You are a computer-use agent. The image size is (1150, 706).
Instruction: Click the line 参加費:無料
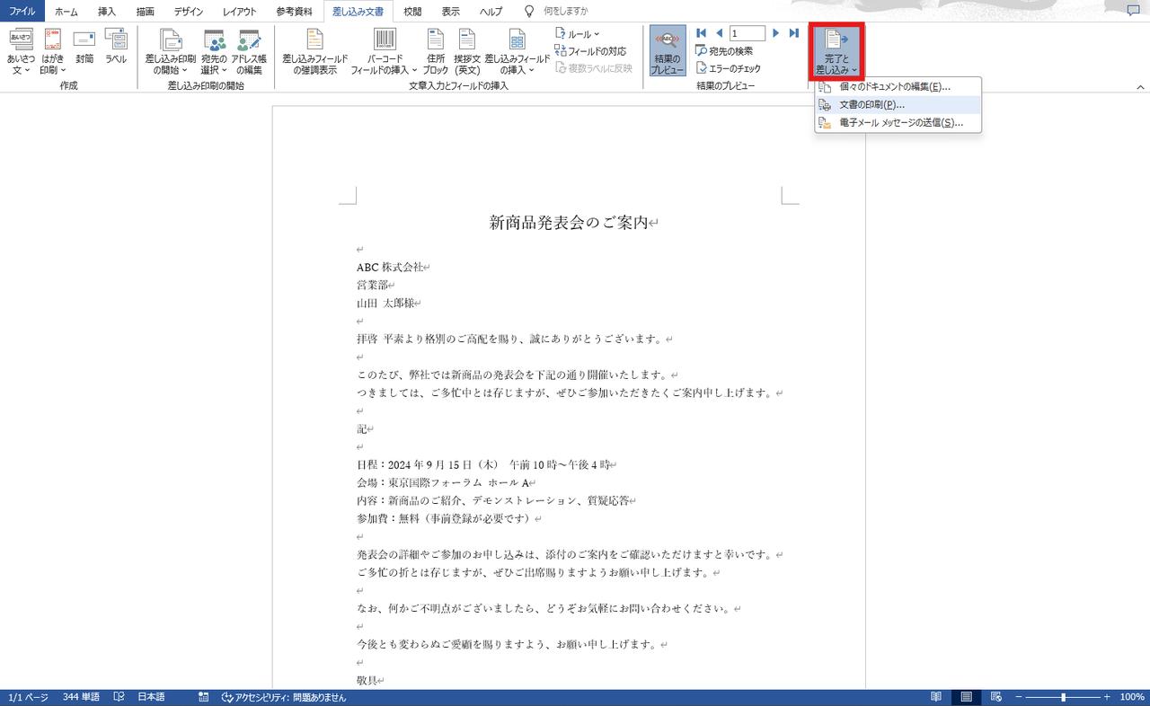click(445, 518)
